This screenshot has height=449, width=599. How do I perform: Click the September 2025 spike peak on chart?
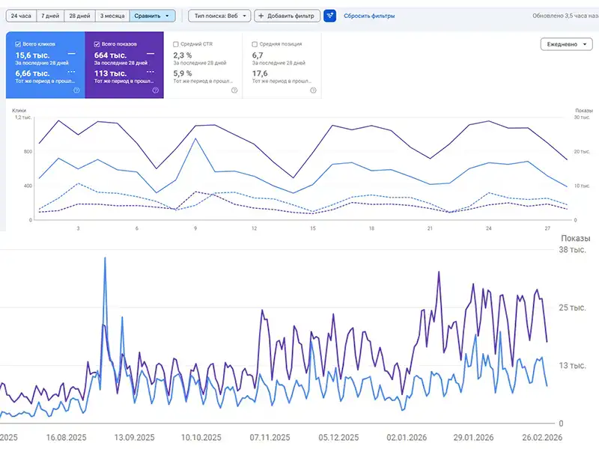(x=104, y=259)
